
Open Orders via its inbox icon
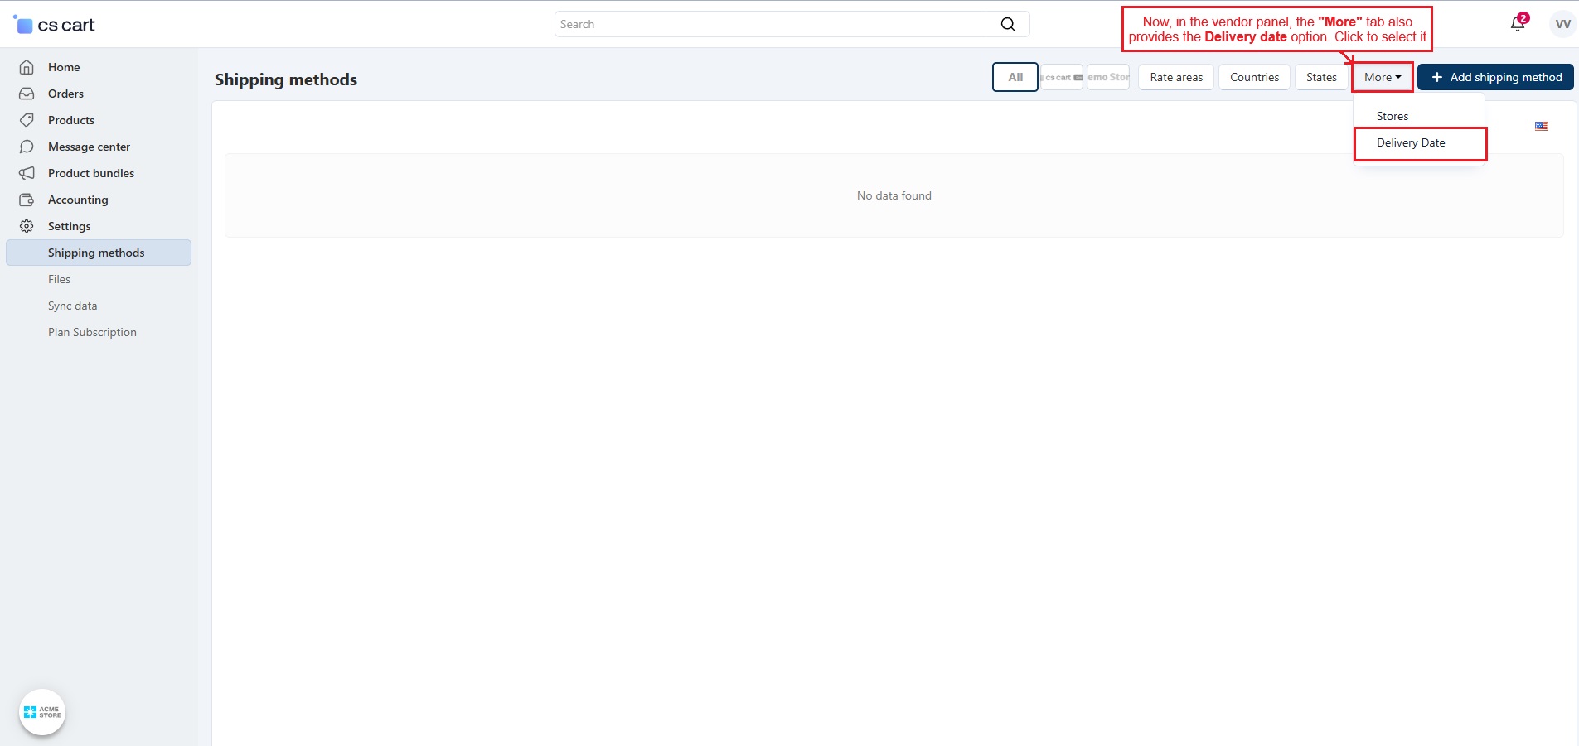tap(27, 94)
